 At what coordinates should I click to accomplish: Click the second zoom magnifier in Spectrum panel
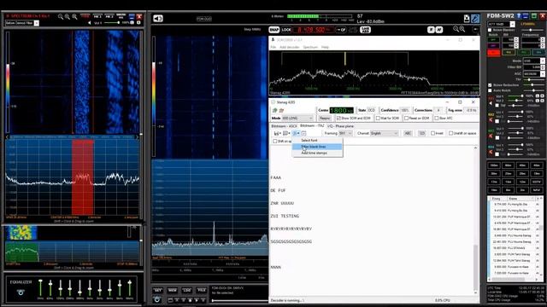[x=68, y=17]
